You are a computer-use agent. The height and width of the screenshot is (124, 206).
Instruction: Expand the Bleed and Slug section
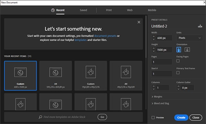pos(160,104)
